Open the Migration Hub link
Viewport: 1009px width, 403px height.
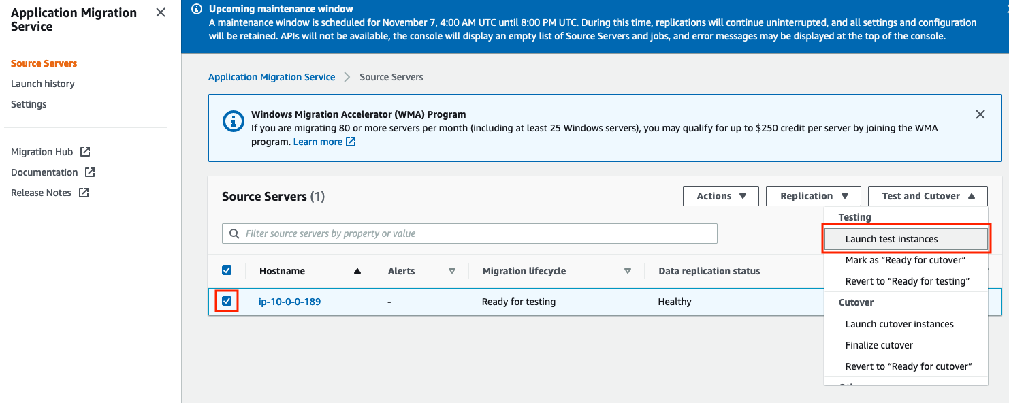[42, 152]
